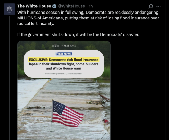The width and height of the screenshot is (169, 140).
Task: Click the Fox News logo in image
Action: point(64,54)
